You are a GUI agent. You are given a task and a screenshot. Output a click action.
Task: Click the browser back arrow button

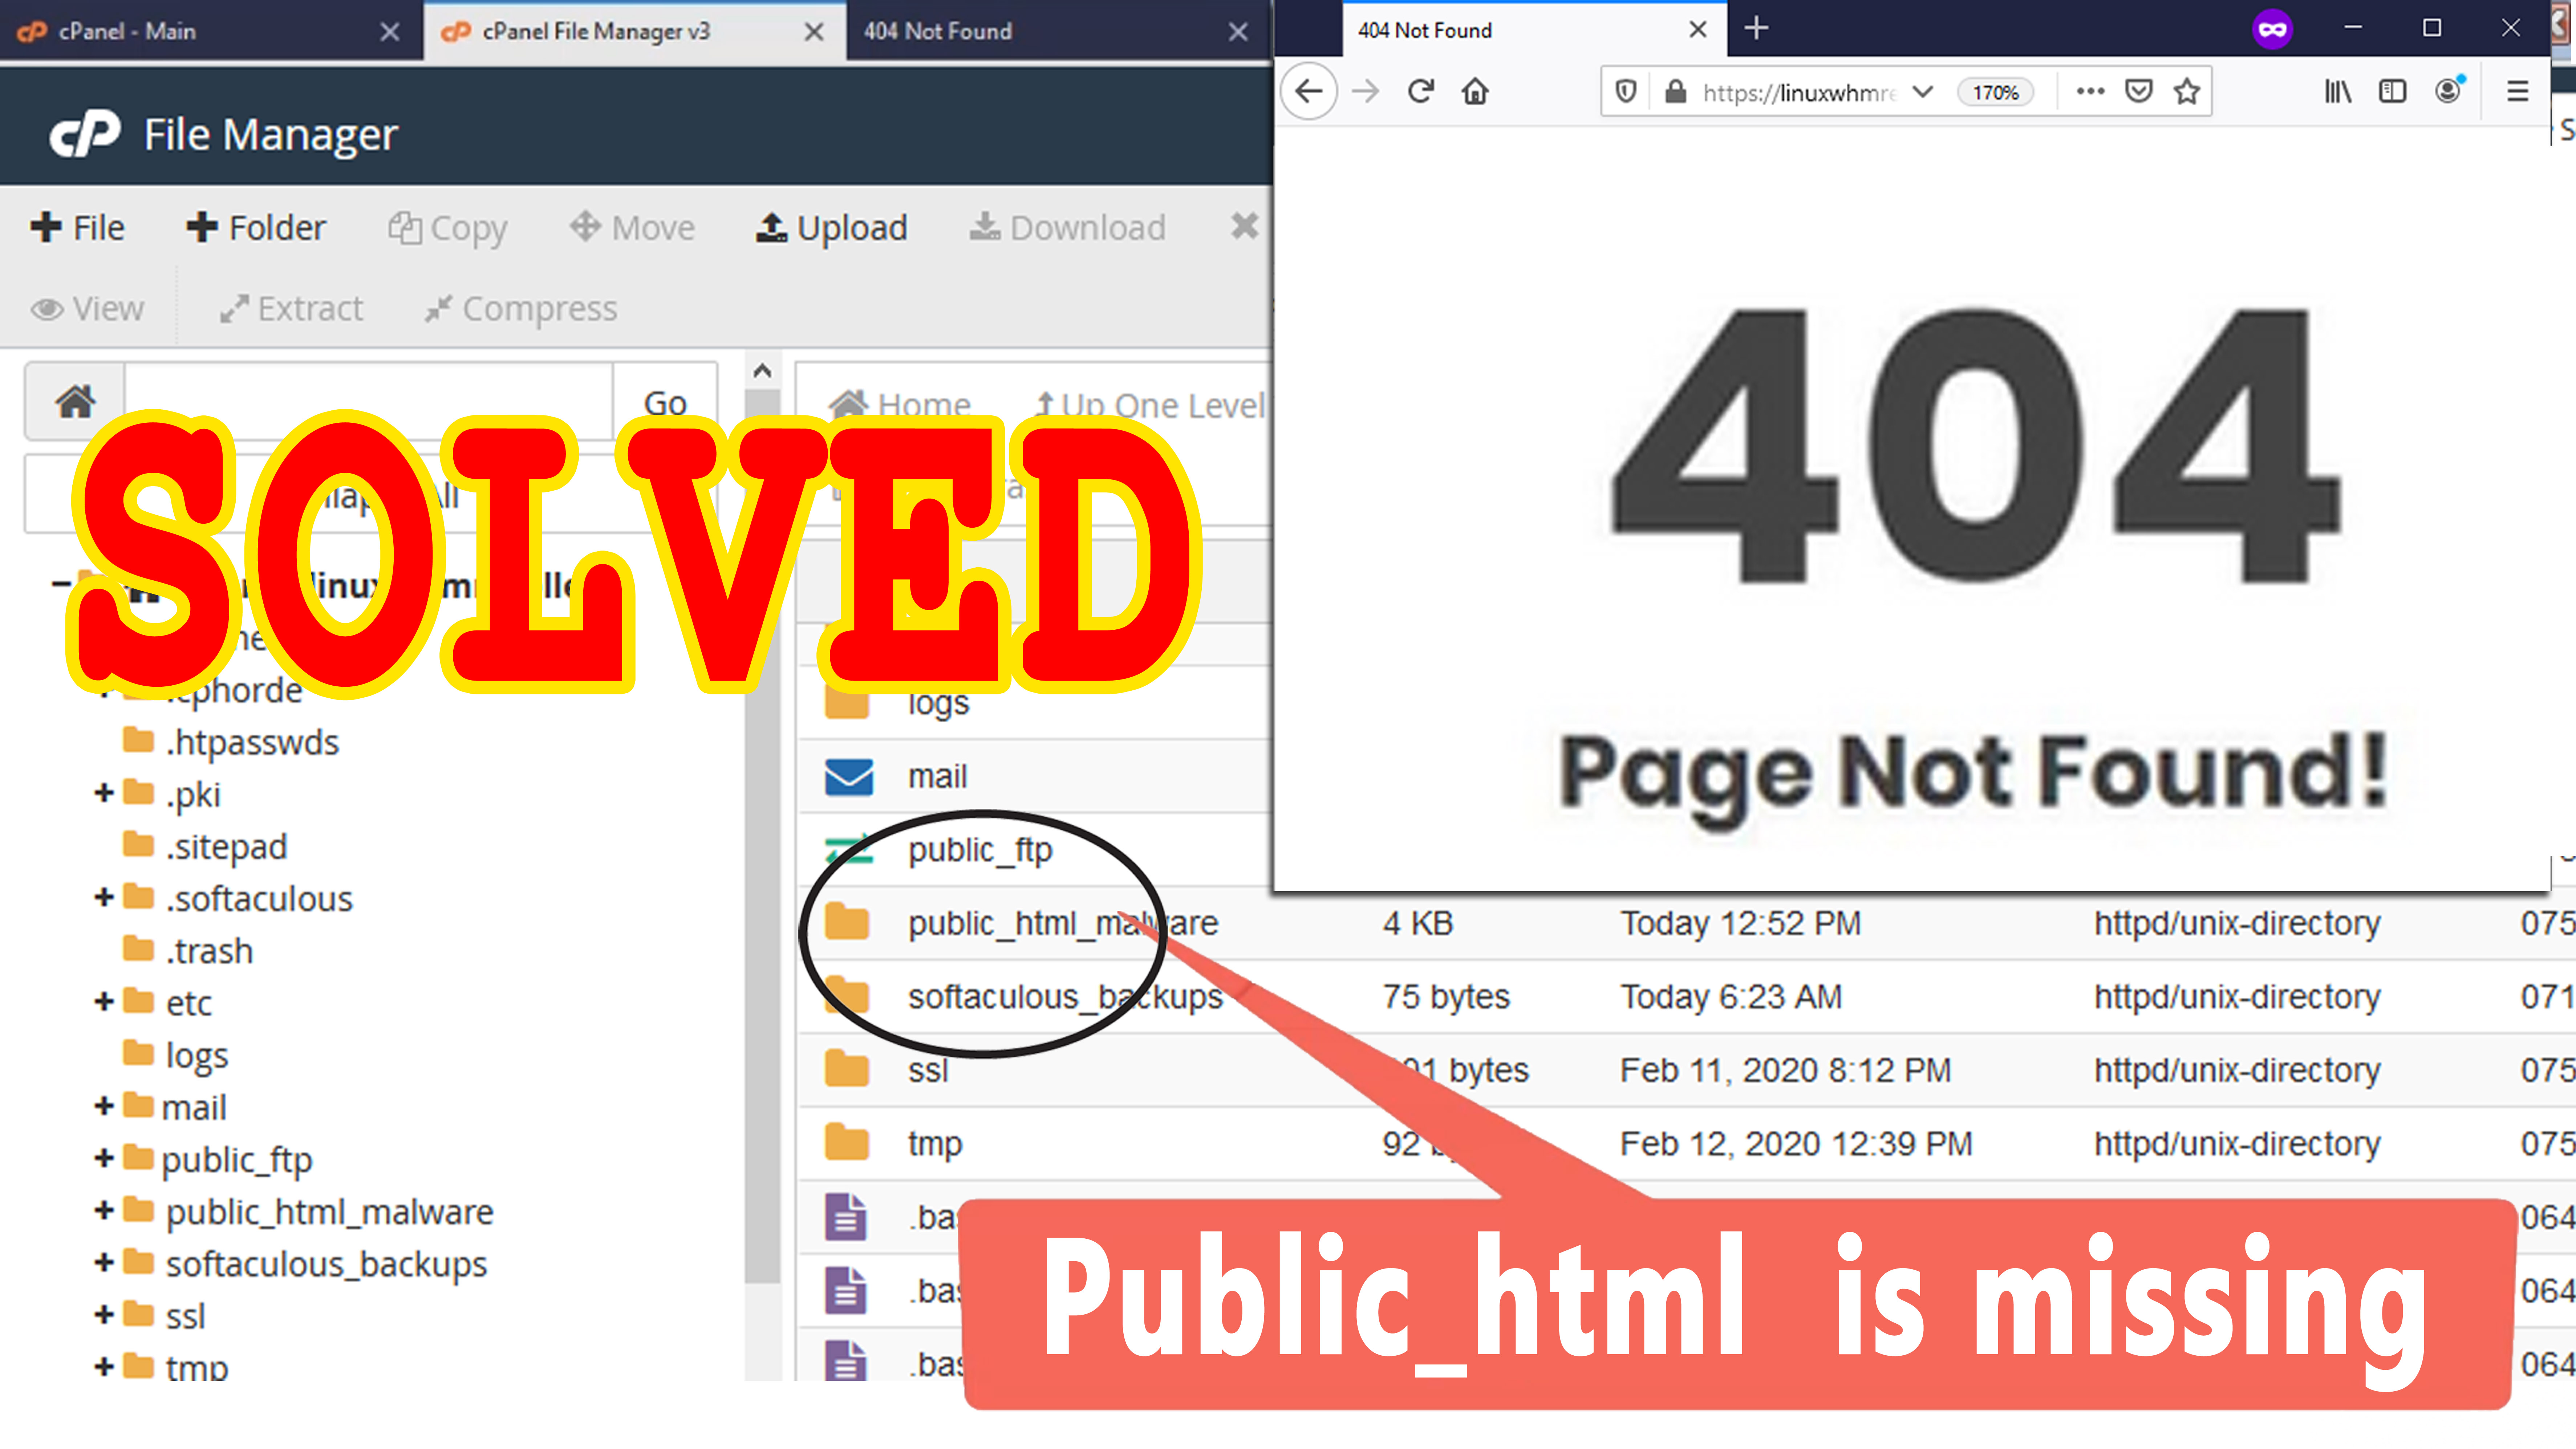pyautogui.click(x=1309, y=92)
